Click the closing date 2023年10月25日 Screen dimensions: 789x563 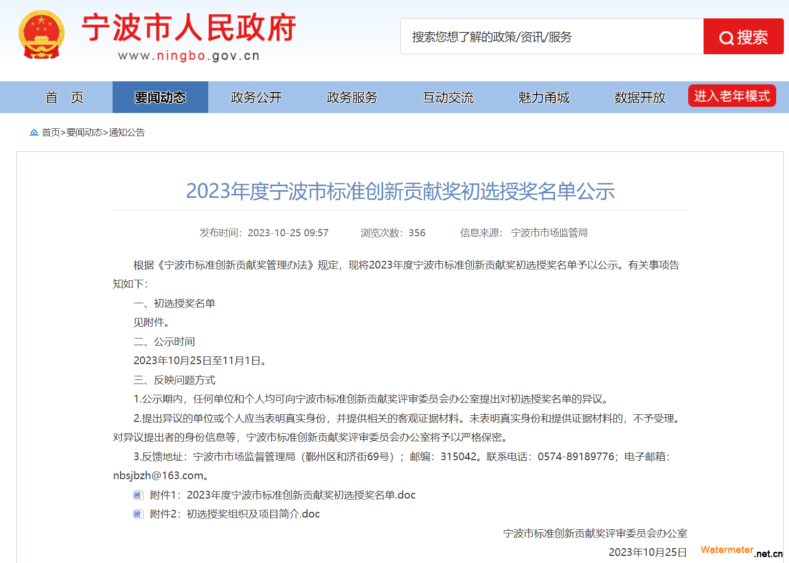648,552
